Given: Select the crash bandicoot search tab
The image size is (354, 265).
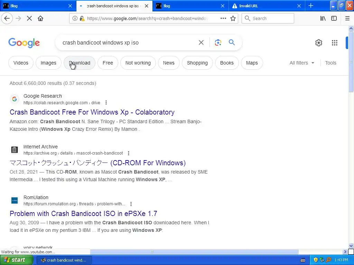Looking at the screenshot, I should (114, 6).
